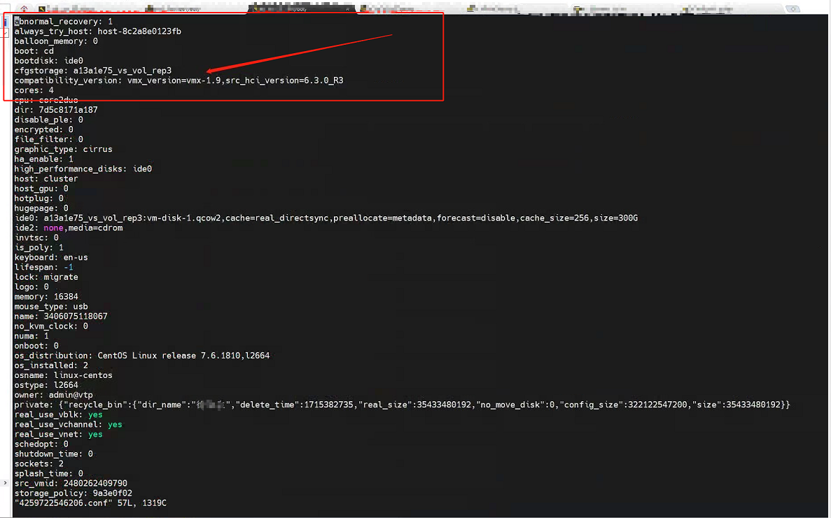
Task: Click the 'ide2: none,media=cdrom' line
Action: pyautogui.click(x=69, y=227)
